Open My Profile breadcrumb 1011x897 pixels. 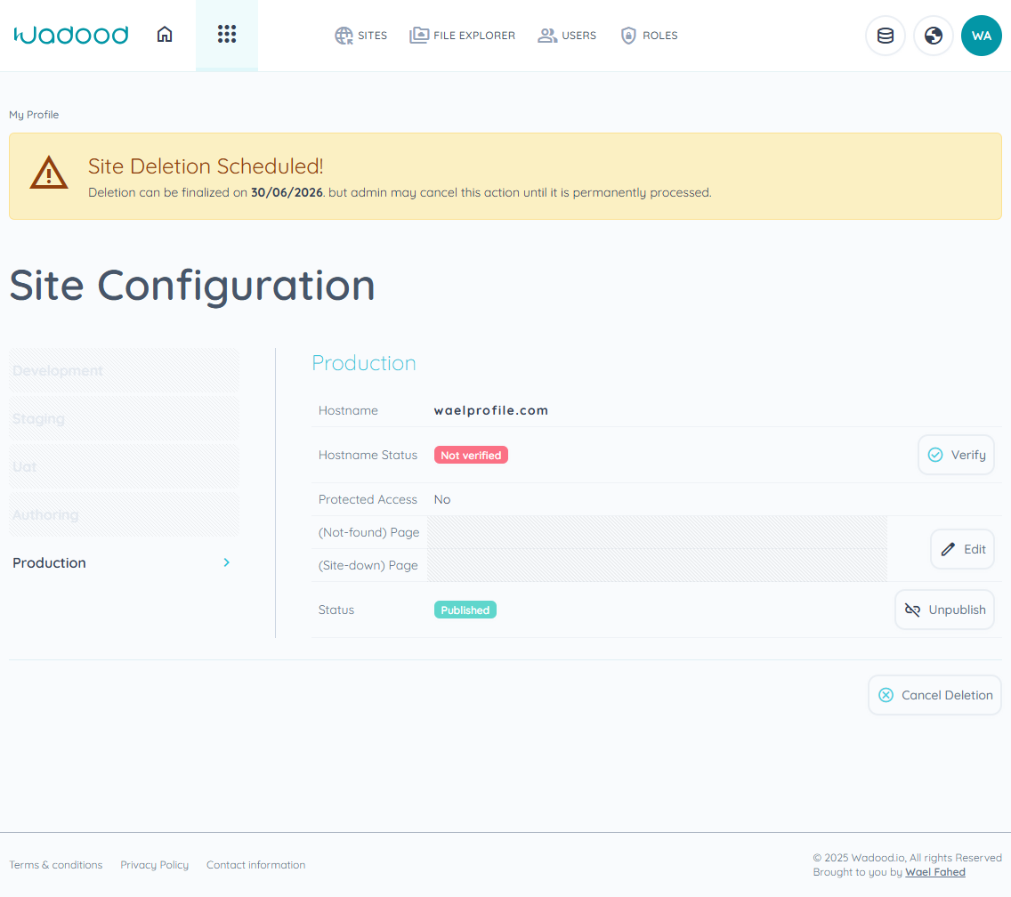click(34, 115)
